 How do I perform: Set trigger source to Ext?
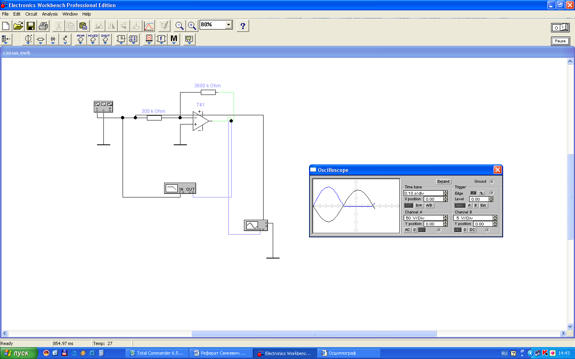point(483,205)
